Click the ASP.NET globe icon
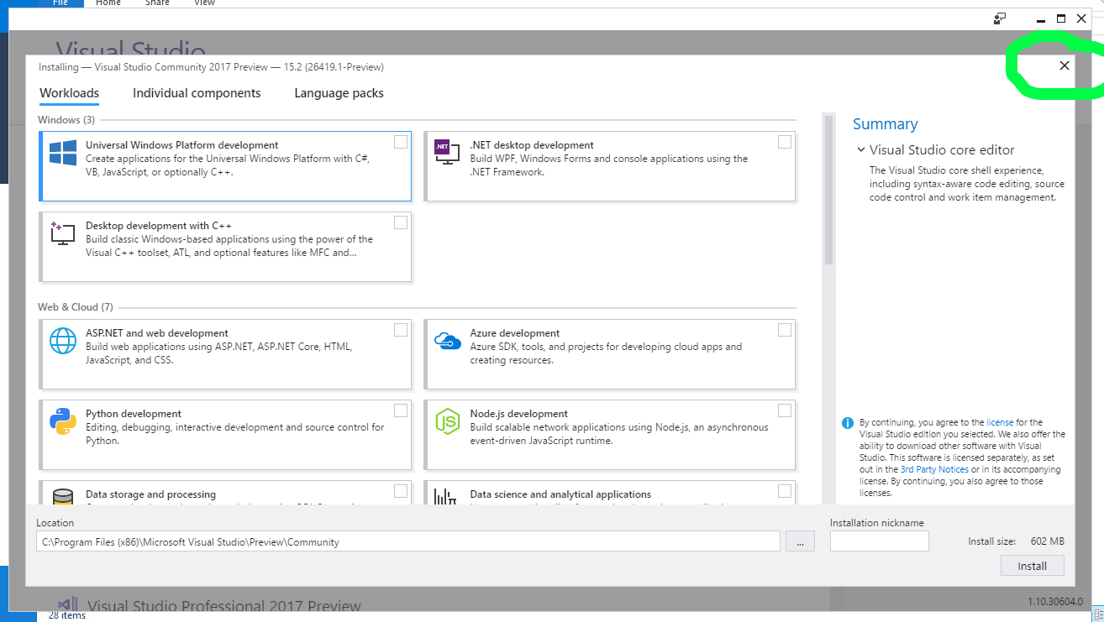 tap(63, 340)
